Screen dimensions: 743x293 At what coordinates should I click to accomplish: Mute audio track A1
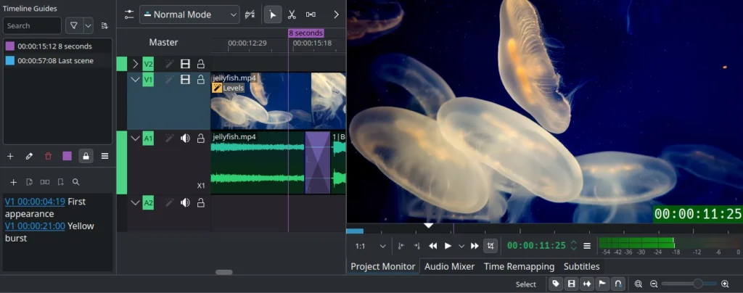click(x=185, y=138)
